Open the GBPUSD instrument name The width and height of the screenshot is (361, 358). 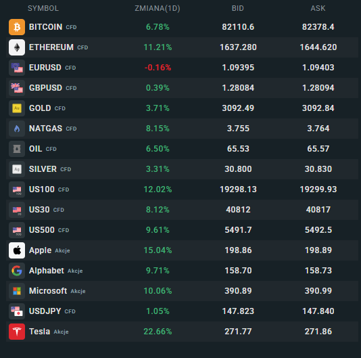[45, 88]
